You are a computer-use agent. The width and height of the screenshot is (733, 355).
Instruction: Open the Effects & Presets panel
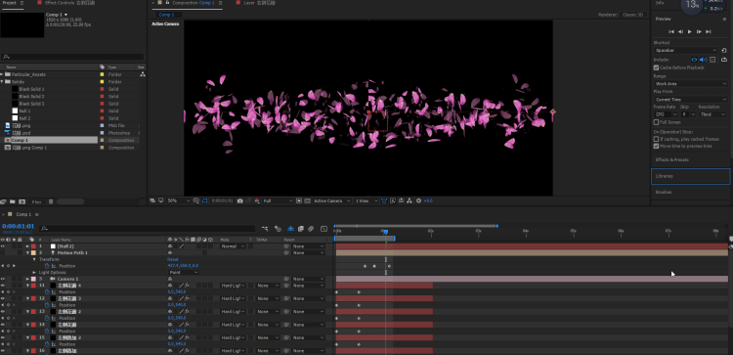click(671, 160)
